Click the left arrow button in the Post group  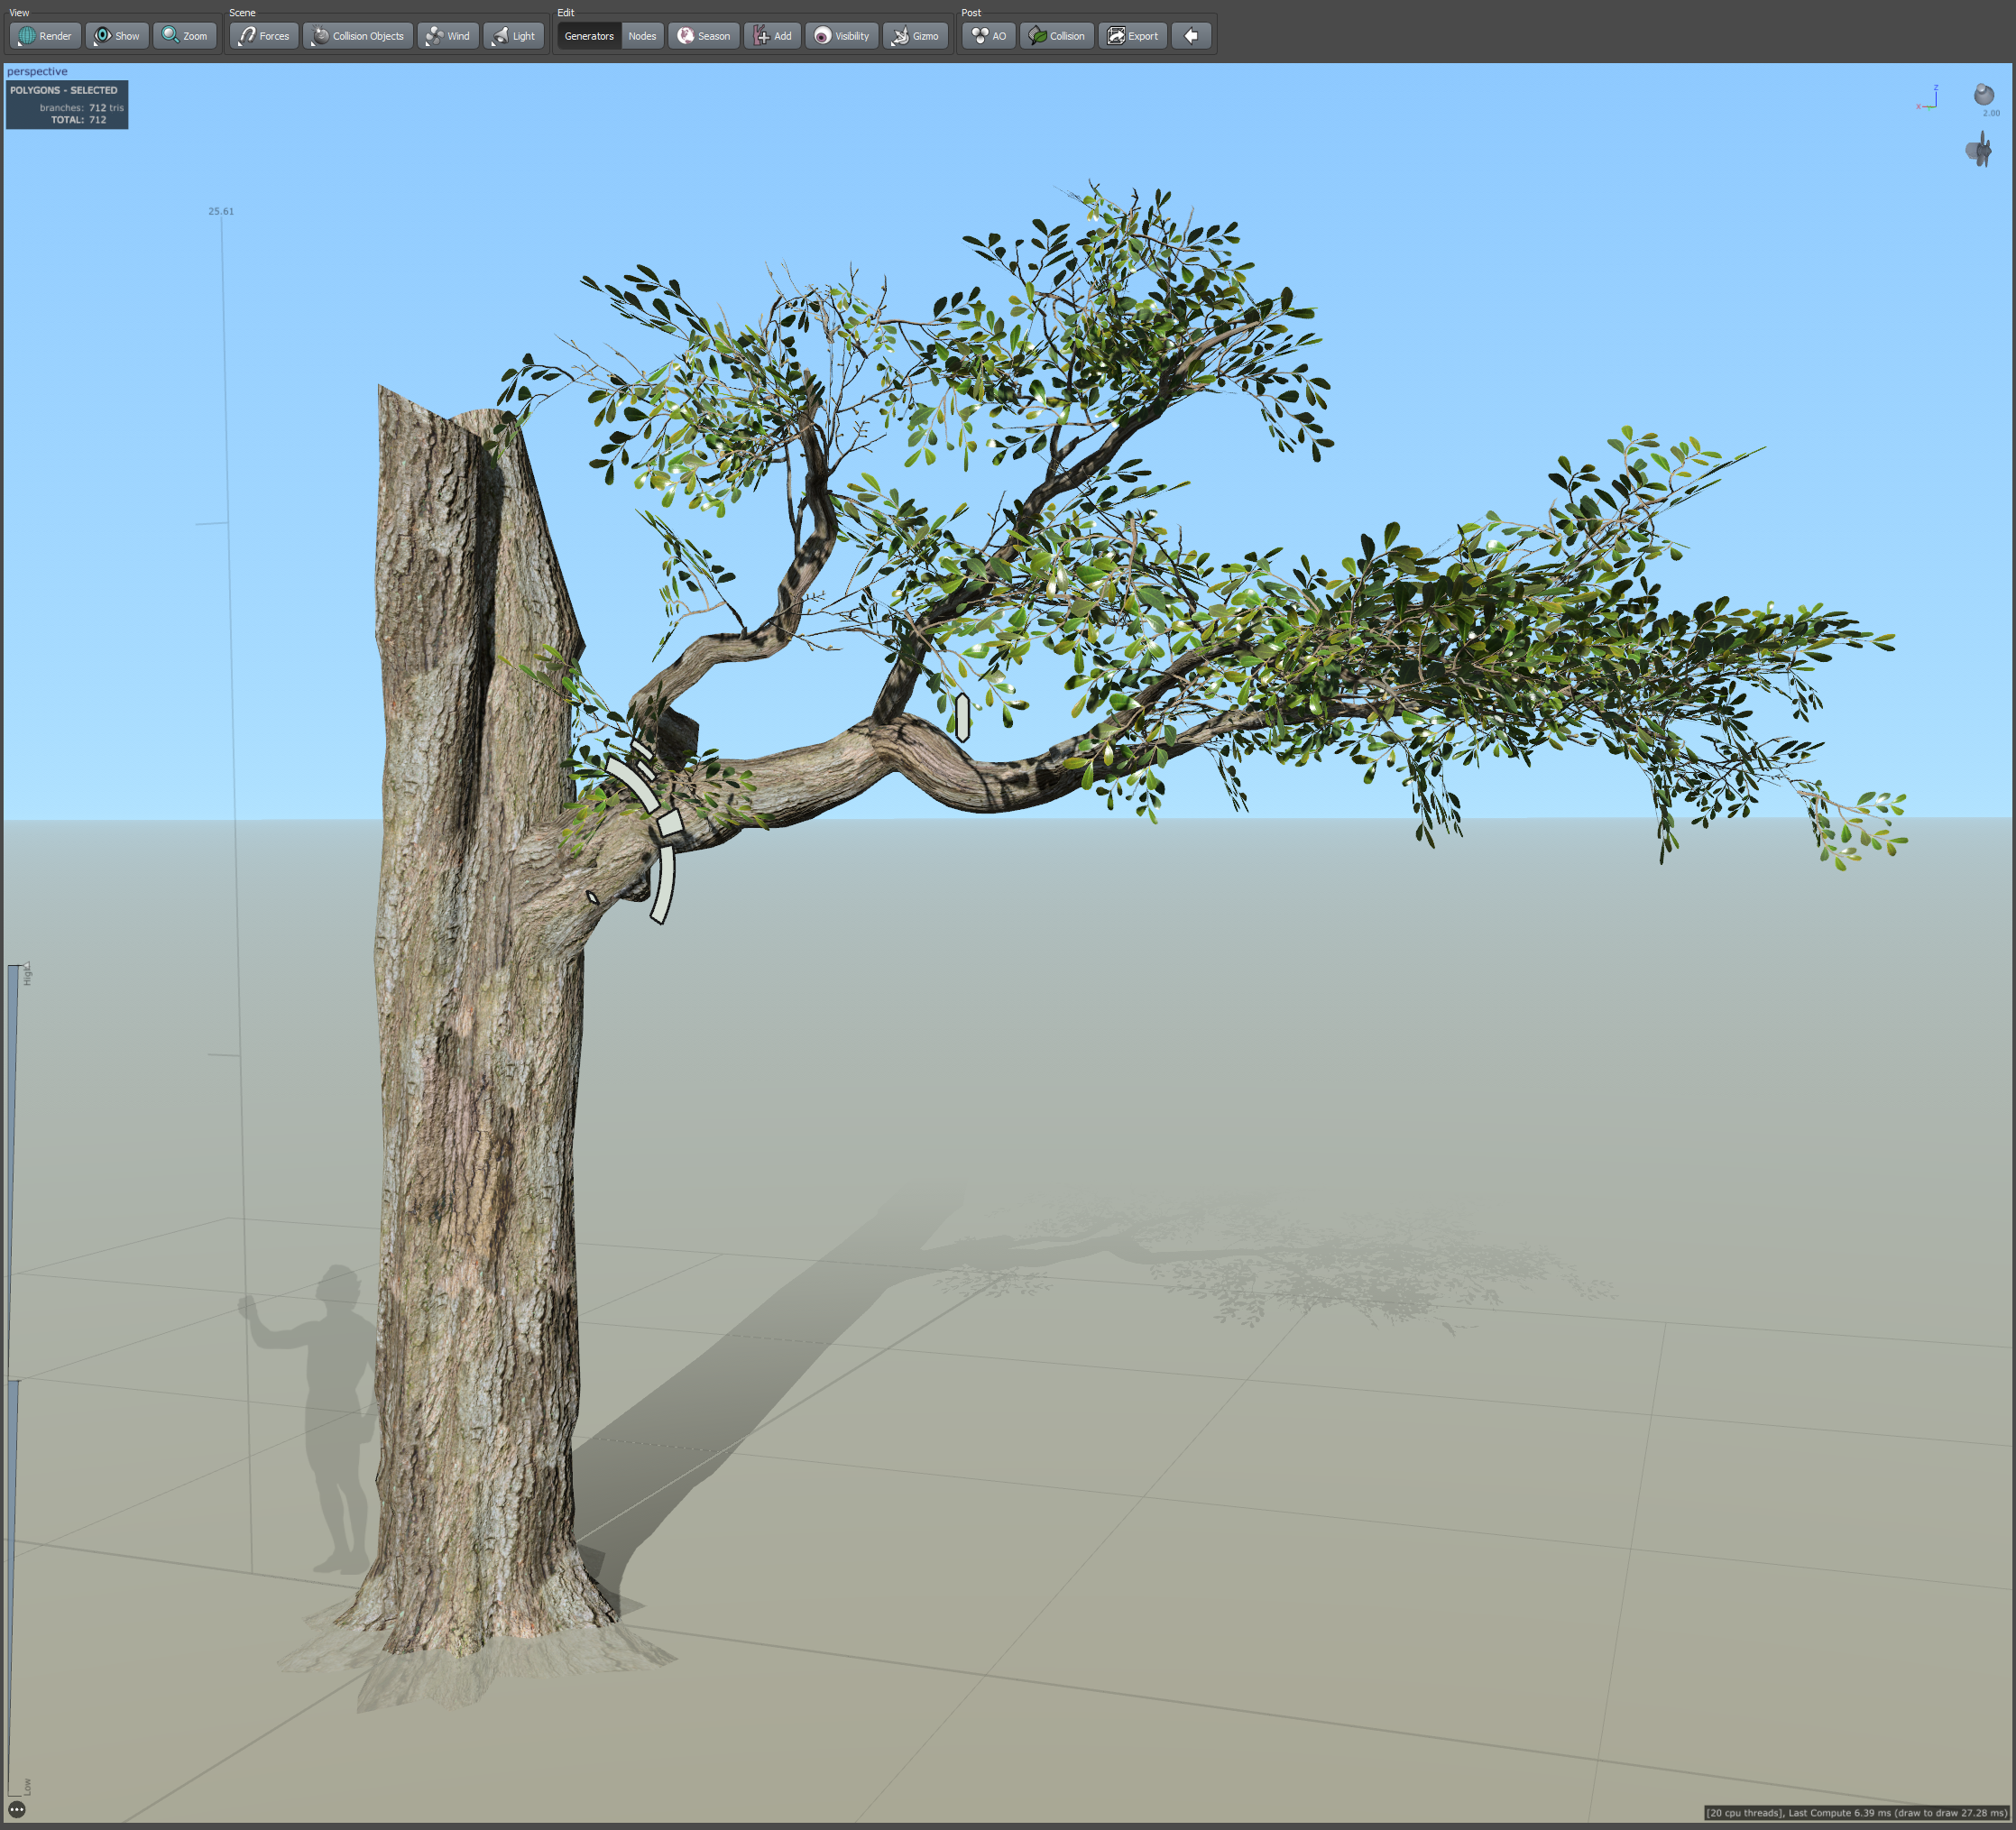[x=1191, y=36]
